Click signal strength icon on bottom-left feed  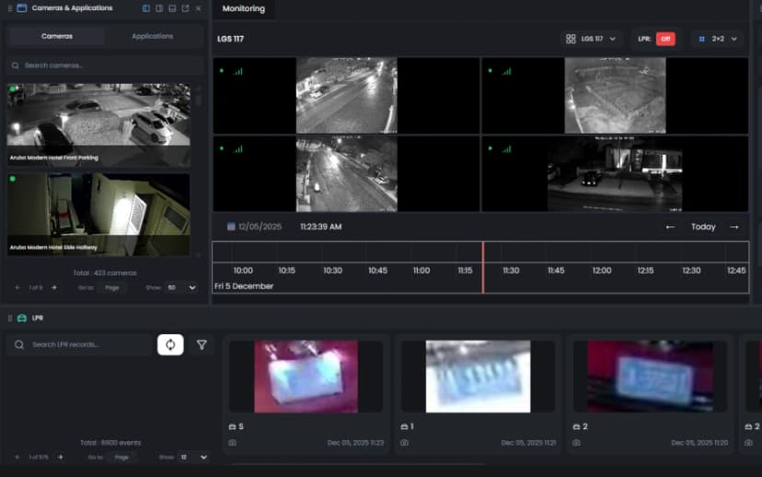tap(238, 149)
